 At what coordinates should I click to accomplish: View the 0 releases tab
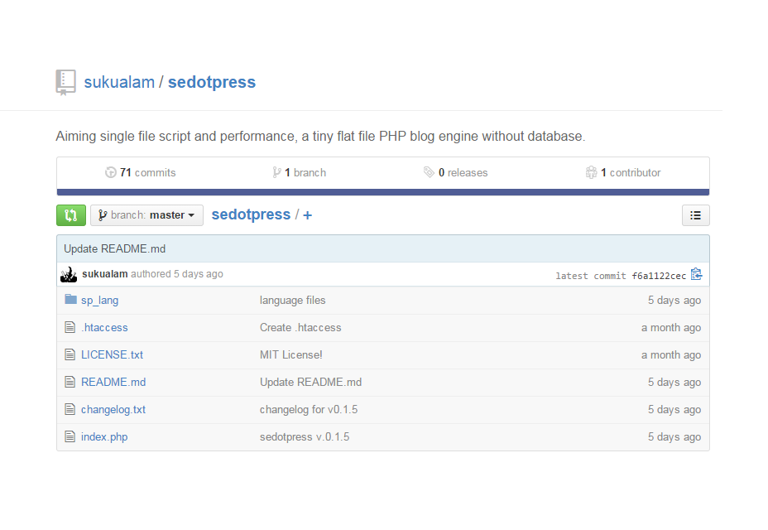455,172
